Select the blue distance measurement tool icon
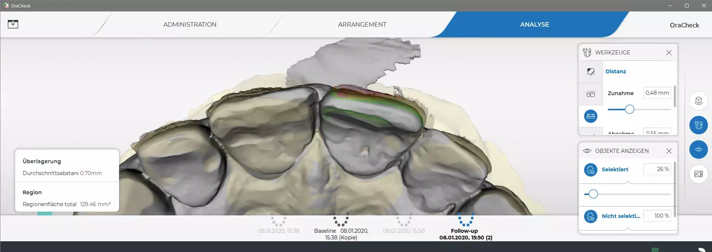This screenshot has height=252, width=712. point(591,116)
